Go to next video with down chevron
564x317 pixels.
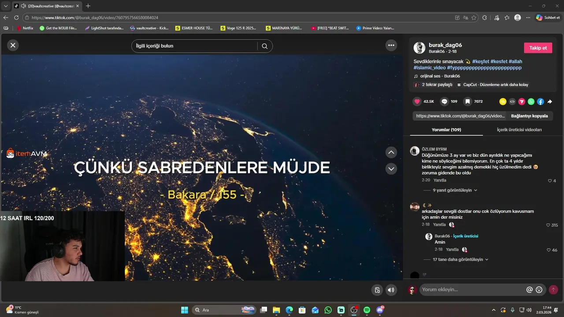tap(391, 169)
